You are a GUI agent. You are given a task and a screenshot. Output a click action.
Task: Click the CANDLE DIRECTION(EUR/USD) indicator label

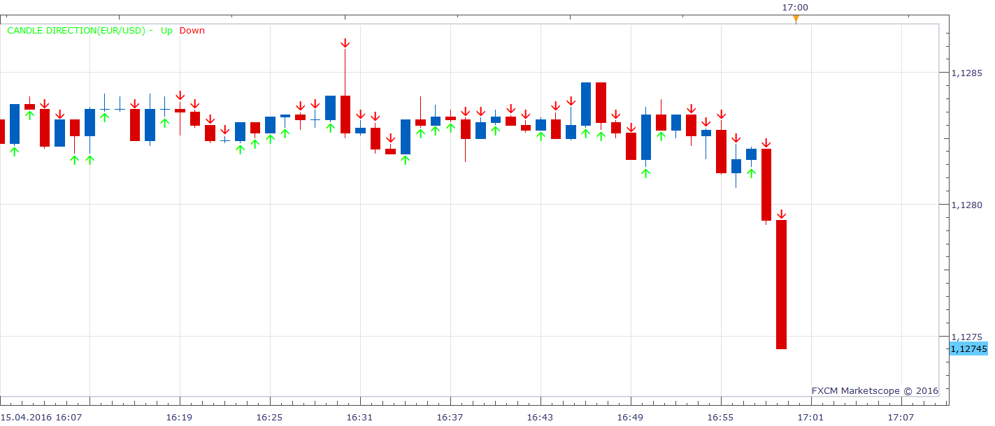[x=77, y=31]
